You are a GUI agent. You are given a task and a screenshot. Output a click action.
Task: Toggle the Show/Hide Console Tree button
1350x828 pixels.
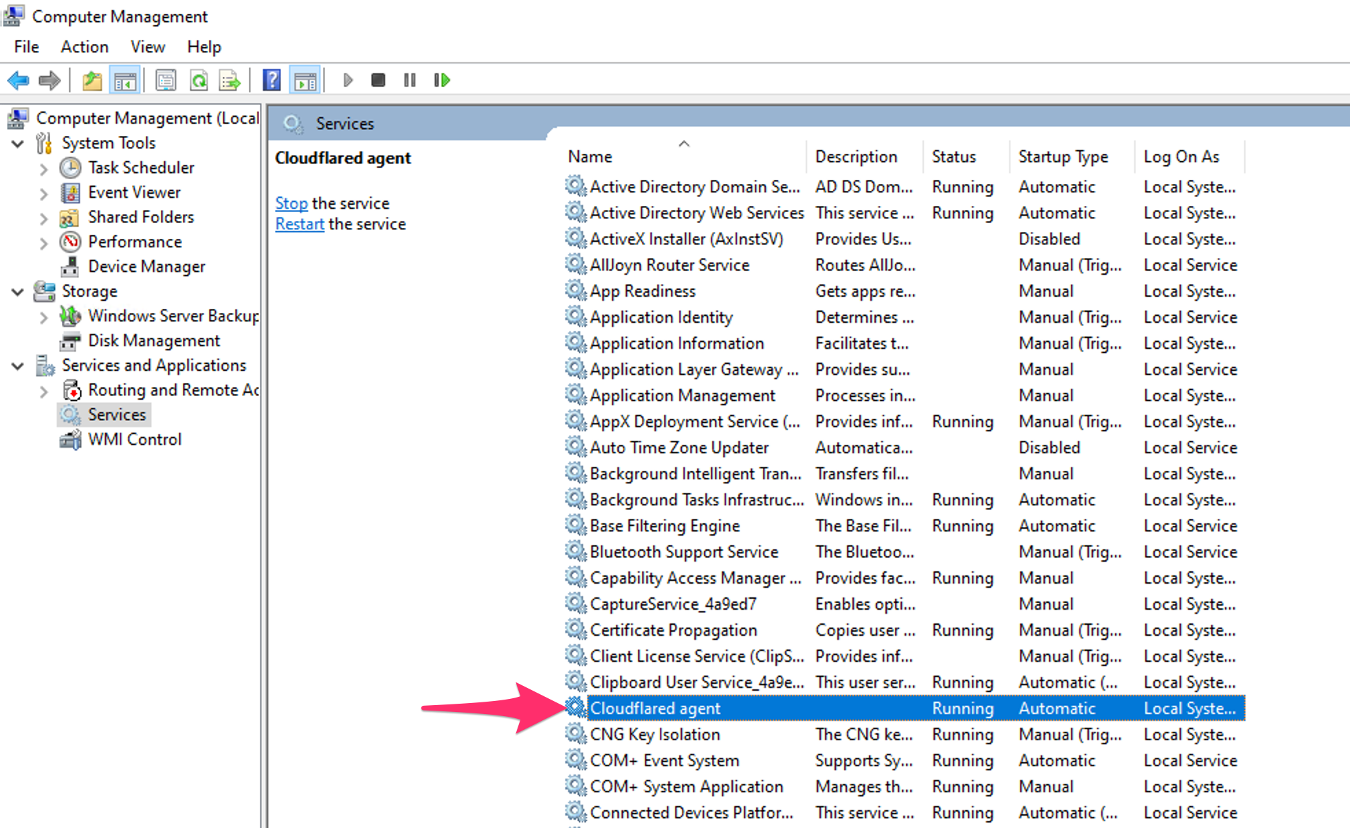(x=124, y=80)
